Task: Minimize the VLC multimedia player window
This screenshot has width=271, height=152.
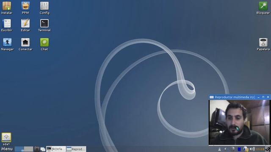Action: click(259, 97)
